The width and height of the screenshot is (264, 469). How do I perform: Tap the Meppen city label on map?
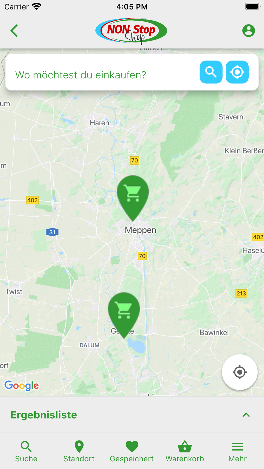pos(140,230)
